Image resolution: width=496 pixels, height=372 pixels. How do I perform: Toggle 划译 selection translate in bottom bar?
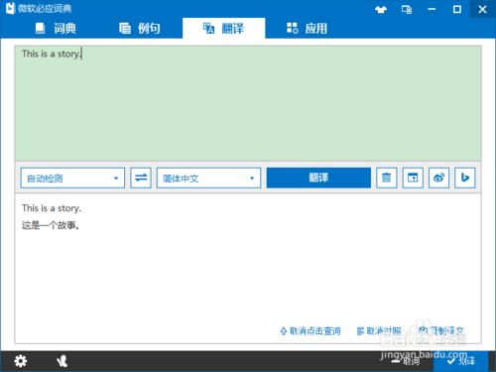coord(460,361)
